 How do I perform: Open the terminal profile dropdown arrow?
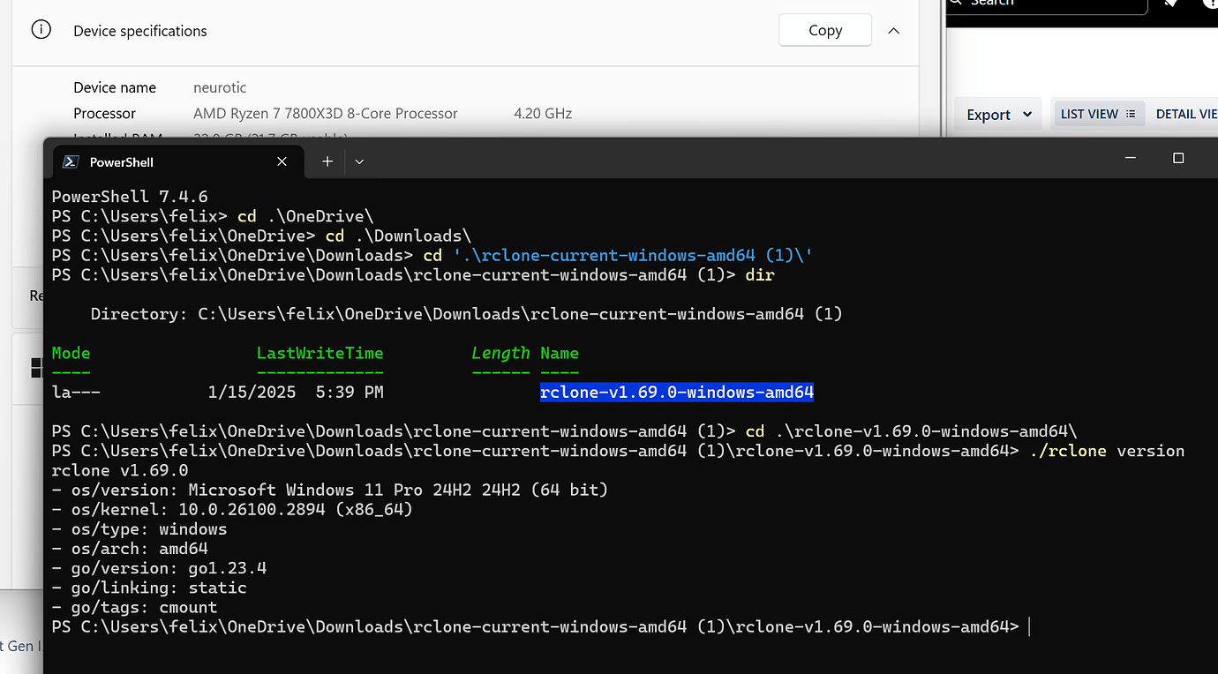click(x=359, y=161)
